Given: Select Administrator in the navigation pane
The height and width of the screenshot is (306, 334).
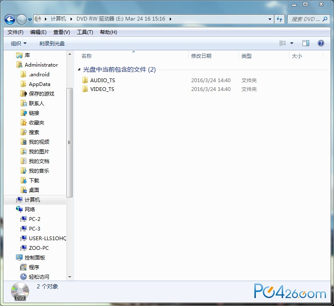Looking at the screenshot, I should coord(37,65).
